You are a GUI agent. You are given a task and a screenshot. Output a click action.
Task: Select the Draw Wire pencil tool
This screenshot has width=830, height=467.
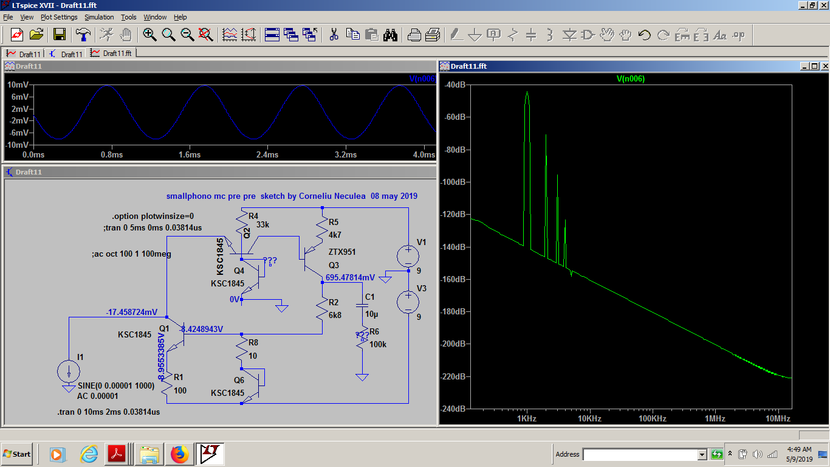[456, 34]
